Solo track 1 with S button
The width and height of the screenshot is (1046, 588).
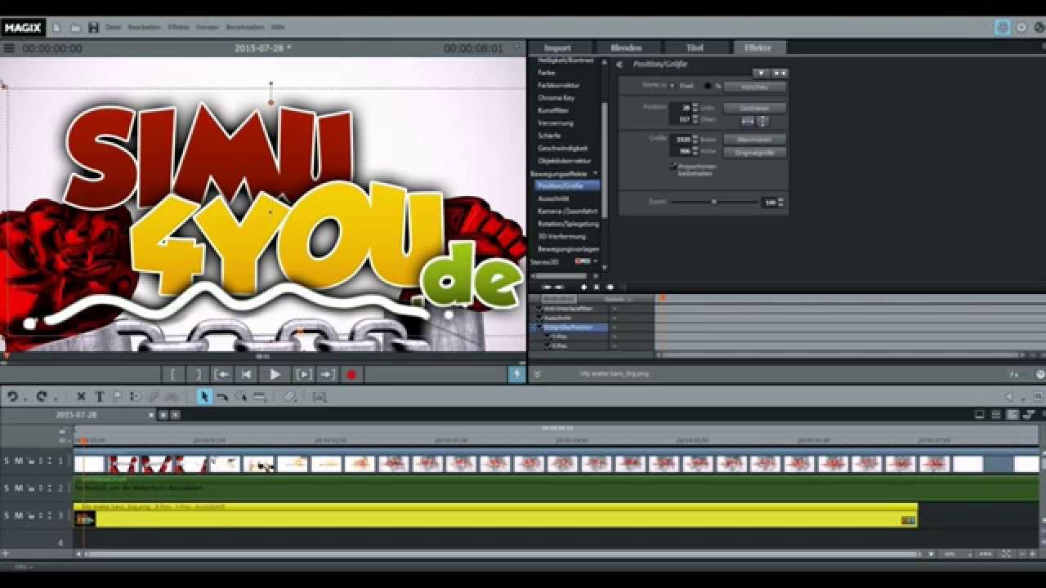[x=7, y=461]
